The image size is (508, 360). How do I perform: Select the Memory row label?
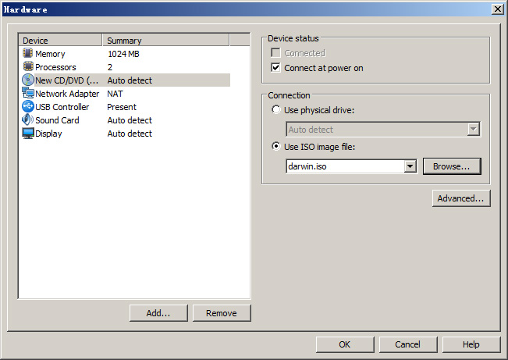[50, 54]
